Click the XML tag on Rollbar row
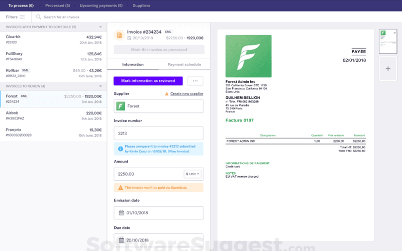The width and height of the screenshot is (402, 251). click(25, 70)
